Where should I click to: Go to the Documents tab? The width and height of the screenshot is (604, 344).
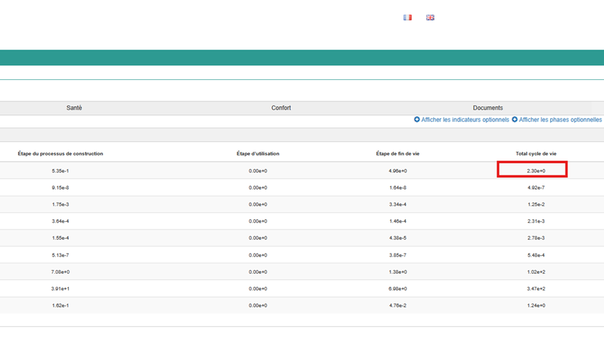[488, 108]
